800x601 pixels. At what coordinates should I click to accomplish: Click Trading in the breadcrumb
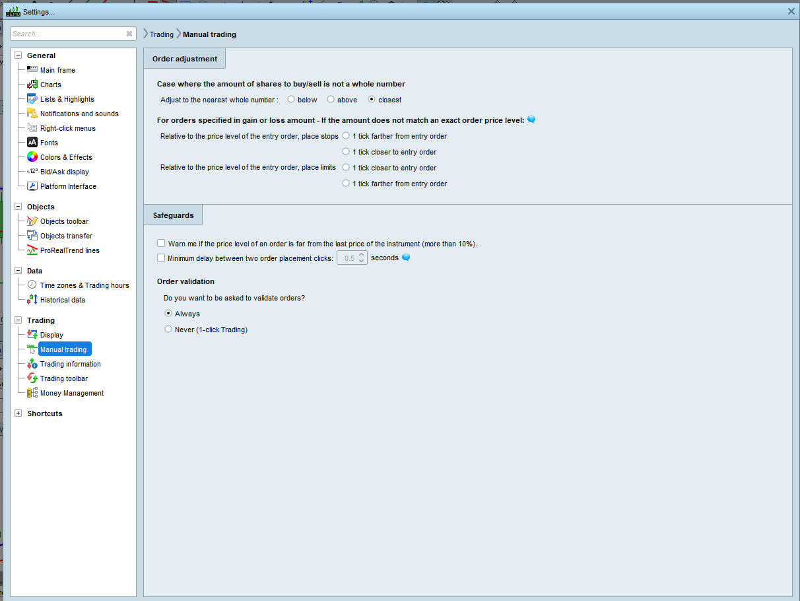click(x=162, y=34)
